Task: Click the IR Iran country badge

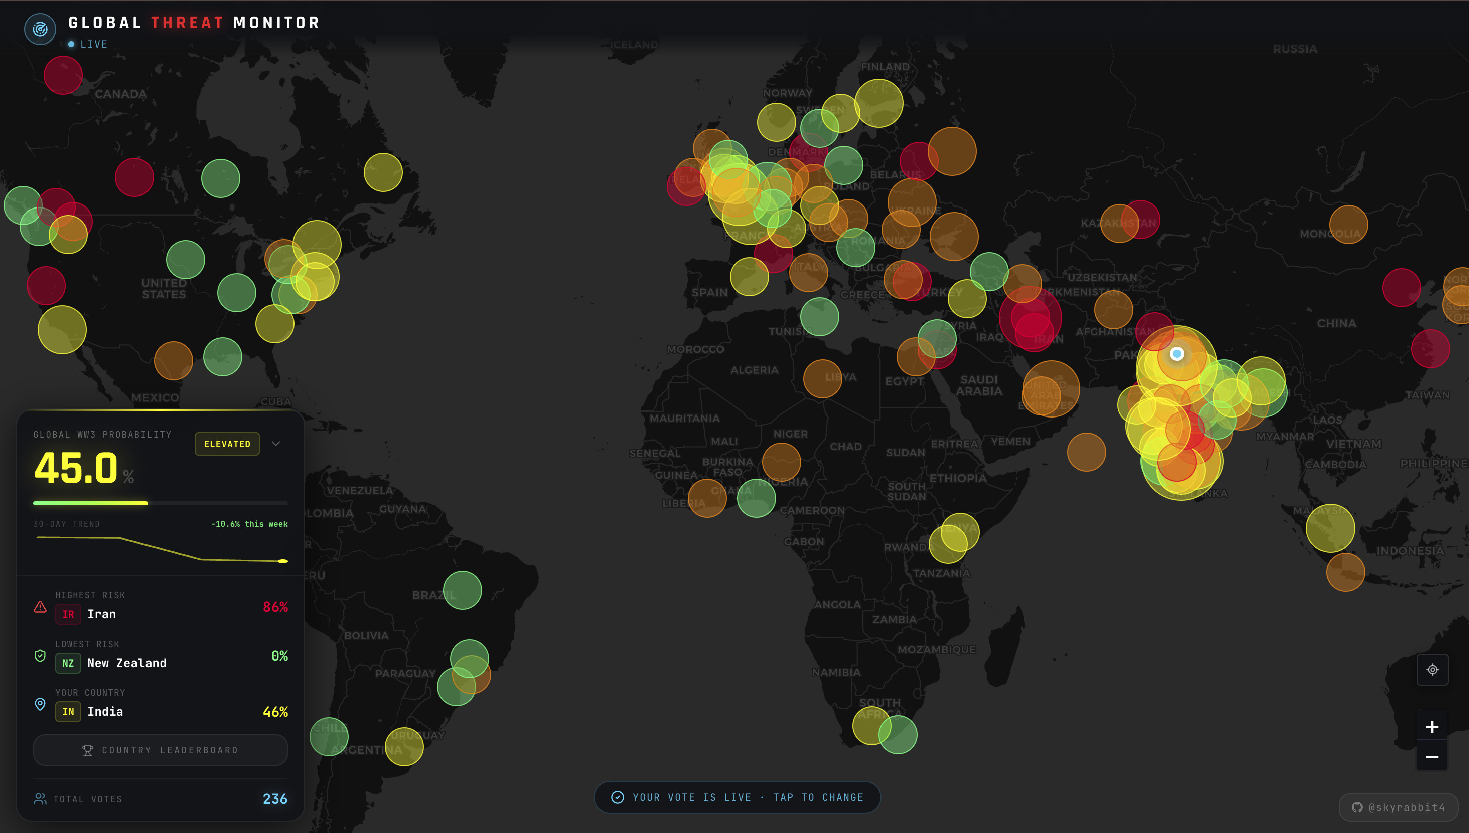Action: 68,614
